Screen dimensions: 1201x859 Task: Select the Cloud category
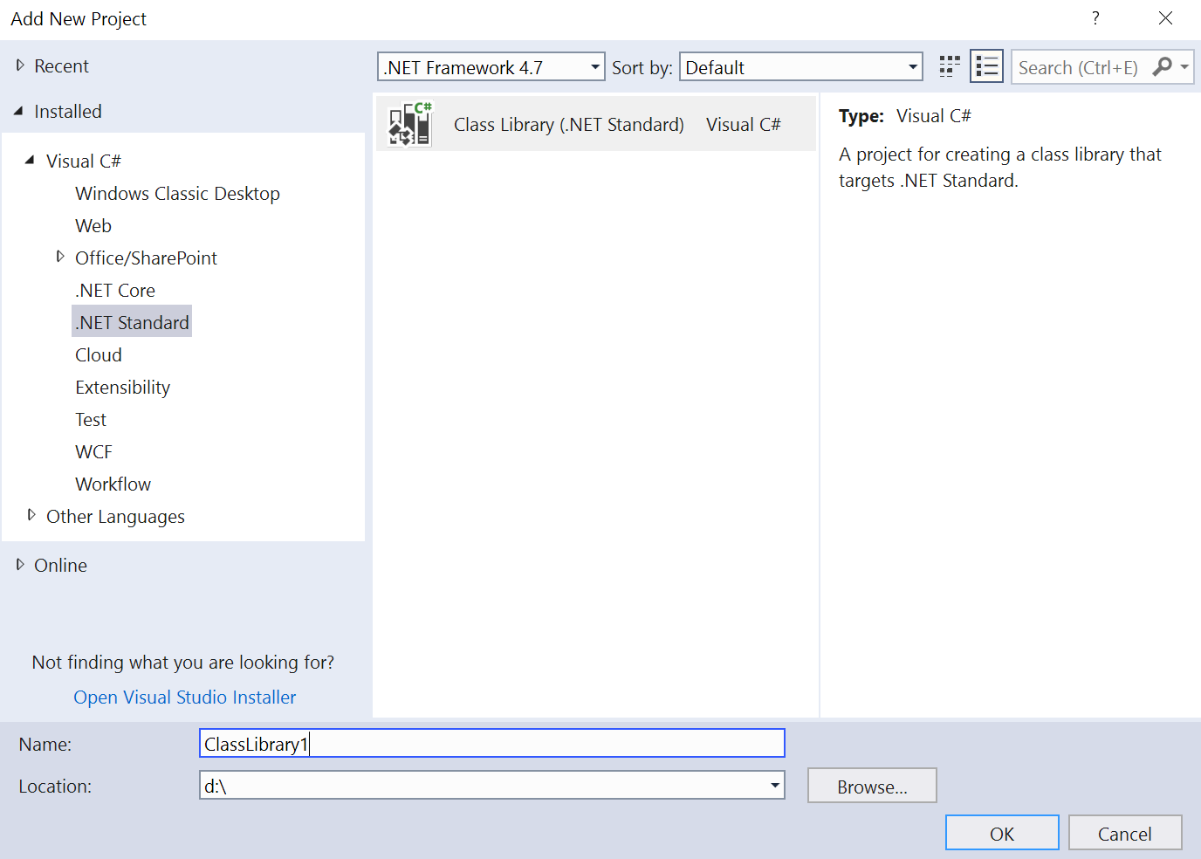tap(99, 355)
